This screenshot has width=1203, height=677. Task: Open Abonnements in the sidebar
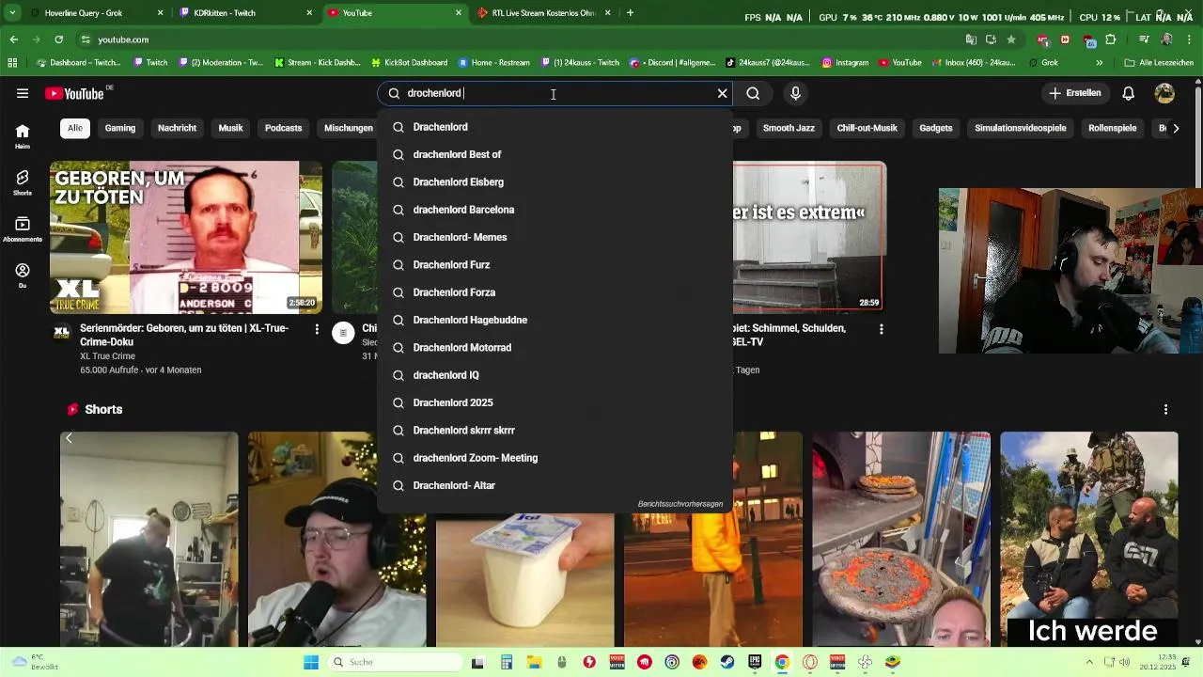point(23,228)
